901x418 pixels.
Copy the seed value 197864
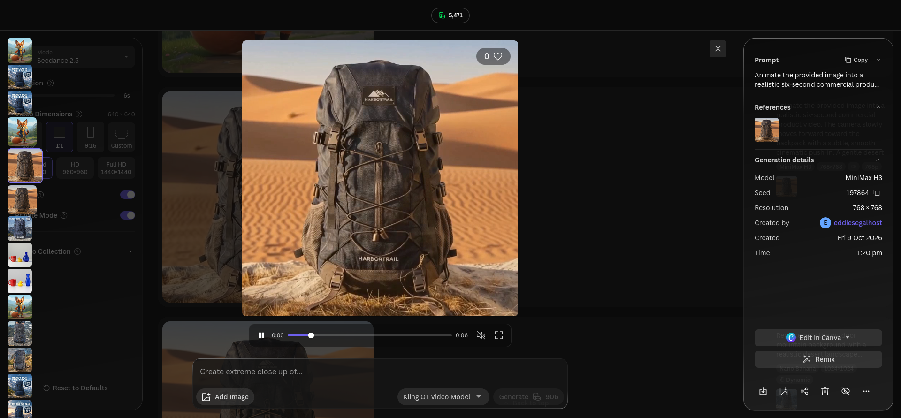(877, 193)
